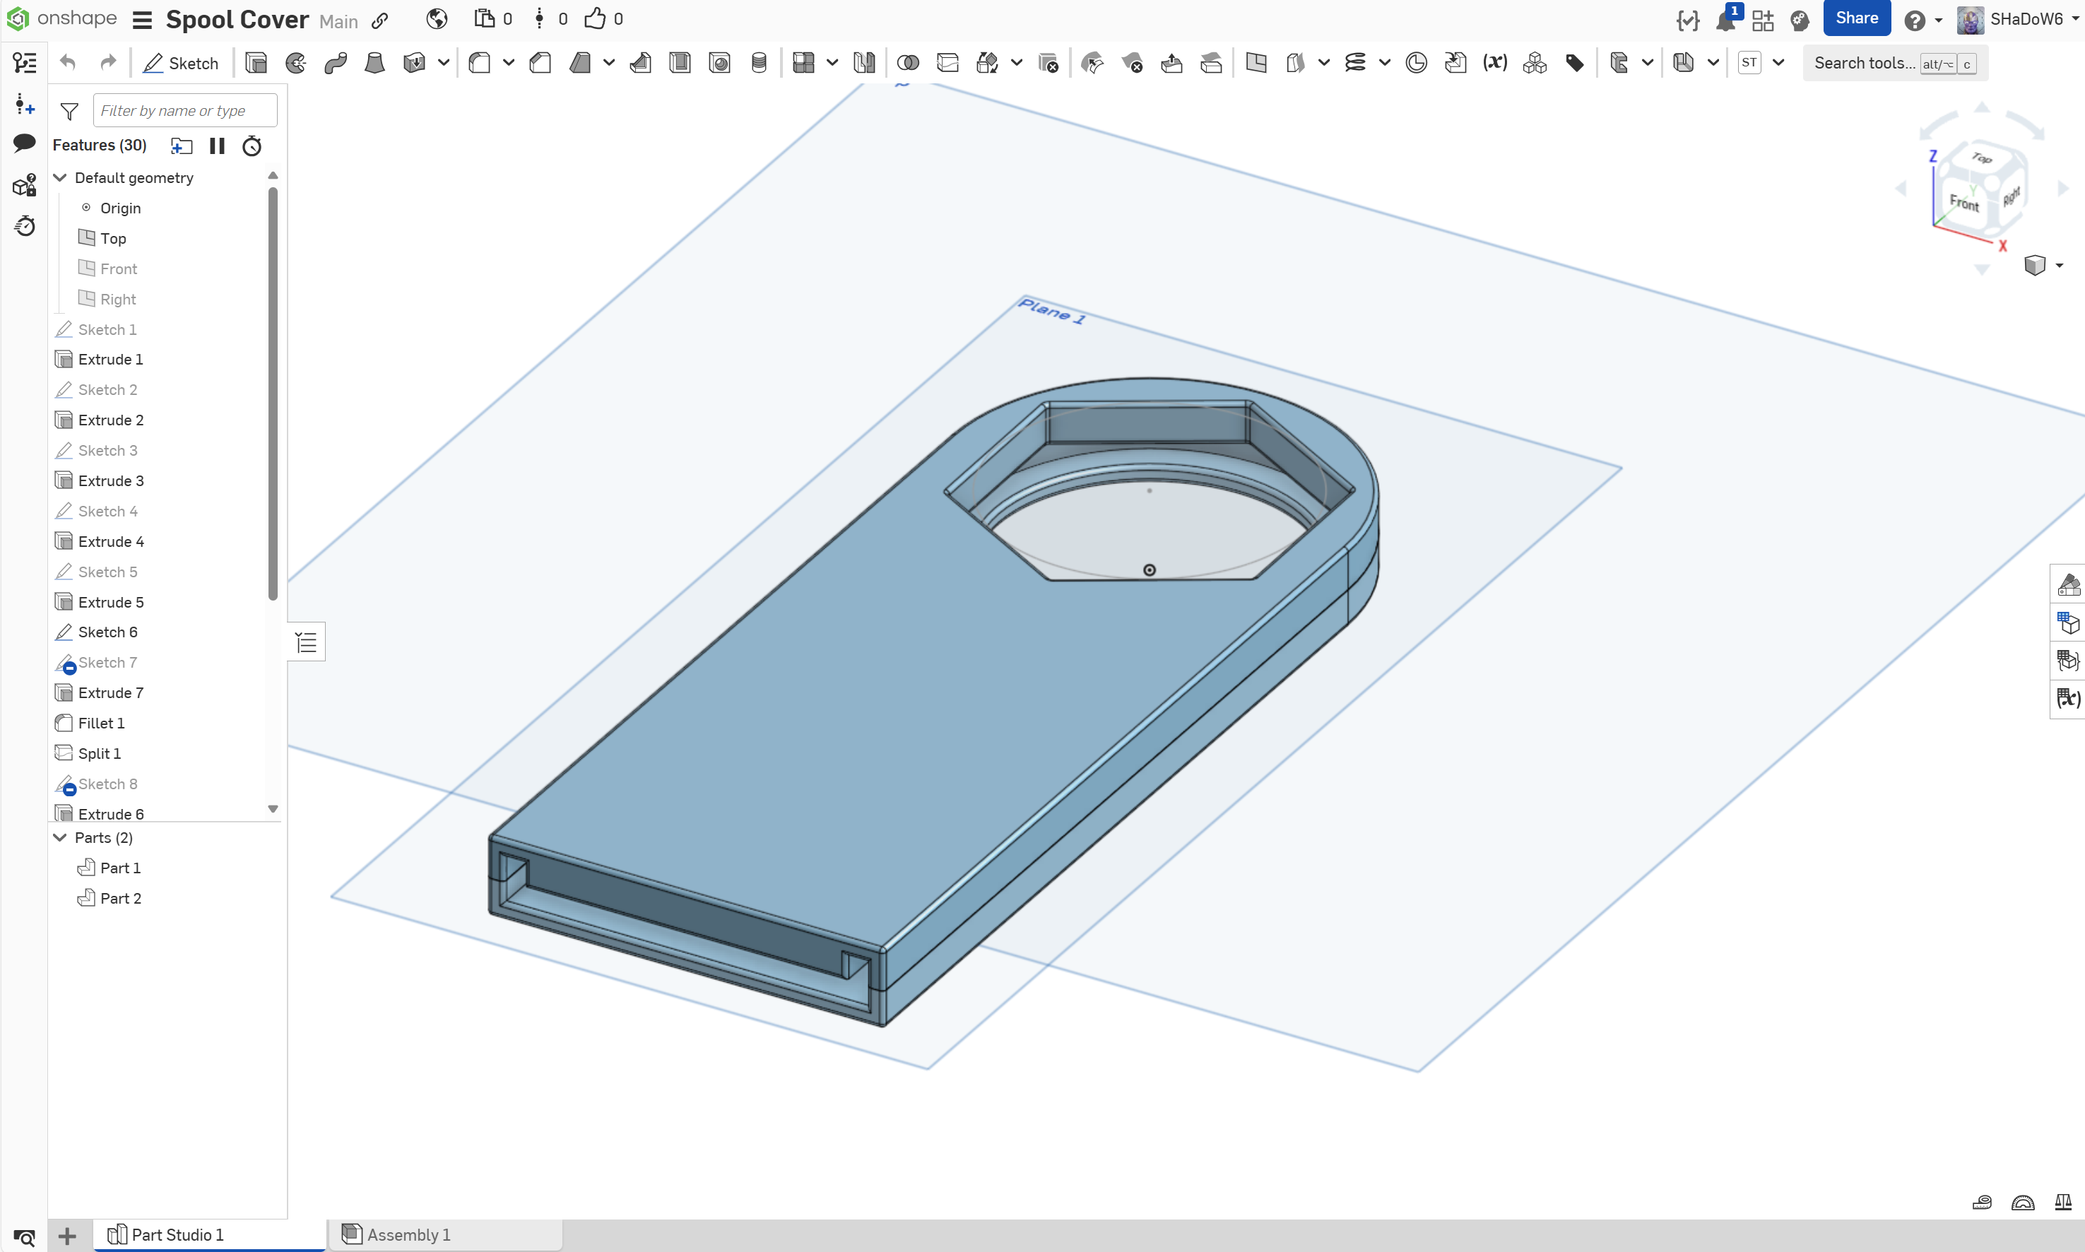Image resolution: width=2085 pixels, height=1252 pixels.
Task: Select the Boolean tool
Action: 909,64
